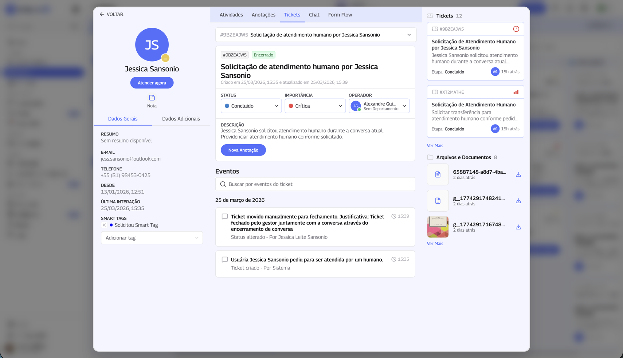The width and height of the screenshot is (623, 358).
Task: Remove the Solicitou Smart Tag with X
Action: pyautogui.click(x=104, y=225)
